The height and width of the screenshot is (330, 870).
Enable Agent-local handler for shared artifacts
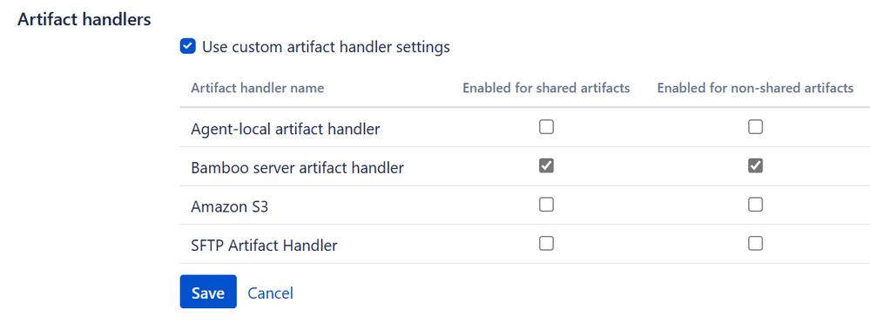pos(547,128)
